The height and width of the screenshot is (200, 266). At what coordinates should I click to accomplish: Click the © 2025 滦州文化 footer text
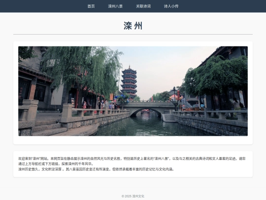point(133,196)
